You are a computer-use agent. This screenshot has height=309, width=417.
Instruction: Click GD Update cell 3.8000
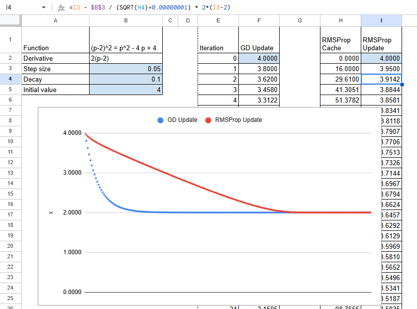click(259, 69)
